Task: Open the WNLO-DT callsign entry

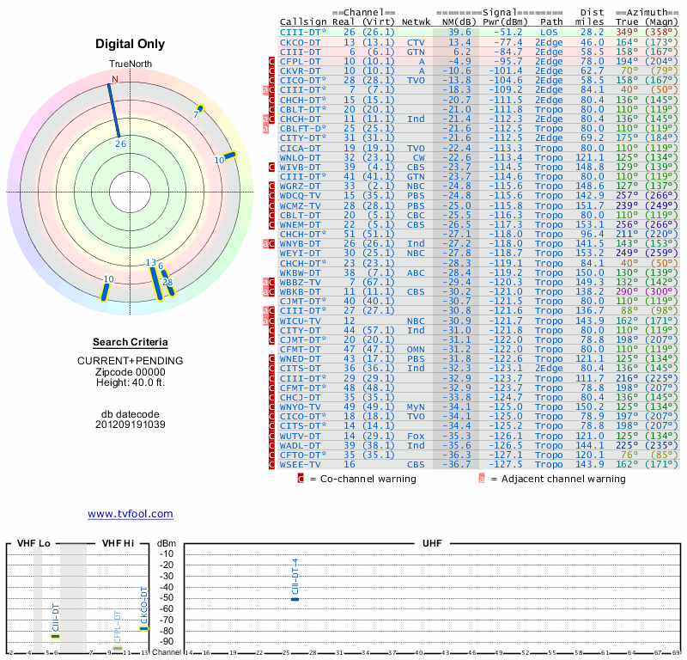Action: [301, 157]
